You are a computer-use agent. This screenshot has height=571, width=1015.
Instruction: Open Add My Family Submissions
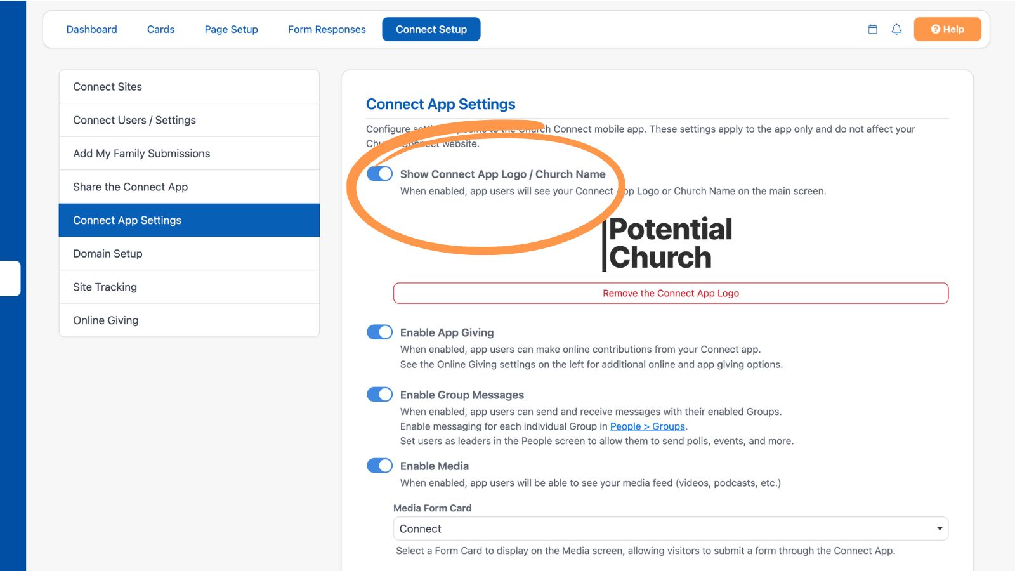(189, 154)
